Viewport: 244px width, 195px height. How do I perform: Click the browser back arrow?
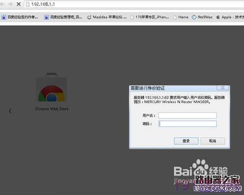tap(2, 4)
